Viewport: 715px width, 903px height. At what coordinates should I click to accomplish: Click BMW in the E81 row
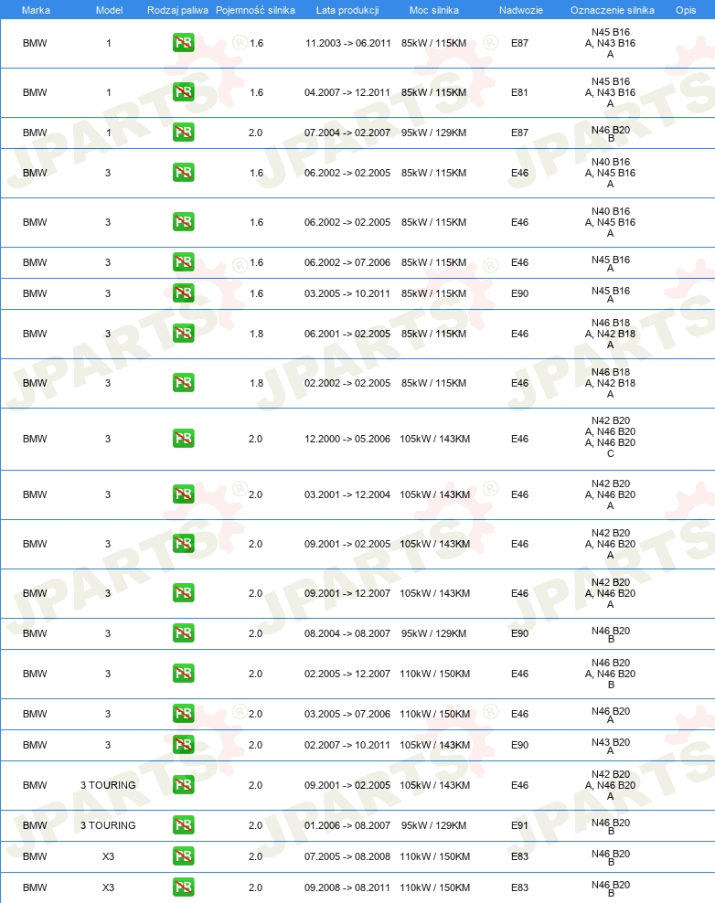(35, 92)
